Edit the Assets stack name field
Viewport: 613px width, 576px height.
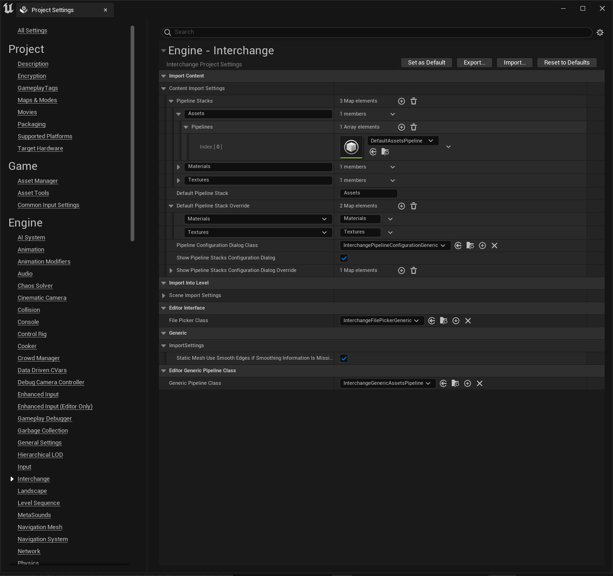tap(258, 114)
